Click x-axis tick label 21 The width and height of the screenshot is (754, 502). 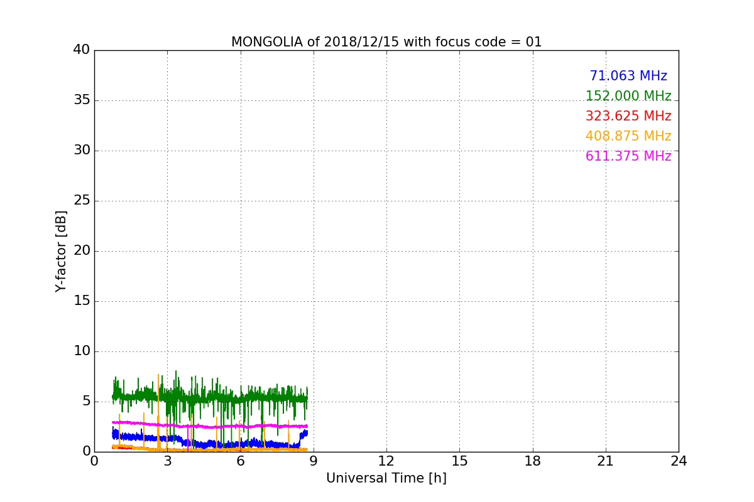tap(606, 461)
